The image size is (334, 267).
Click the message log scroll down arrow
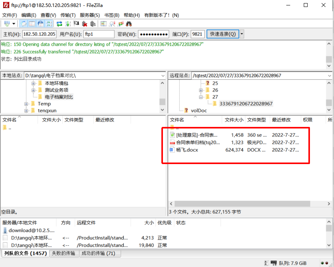tap(329, 66)
